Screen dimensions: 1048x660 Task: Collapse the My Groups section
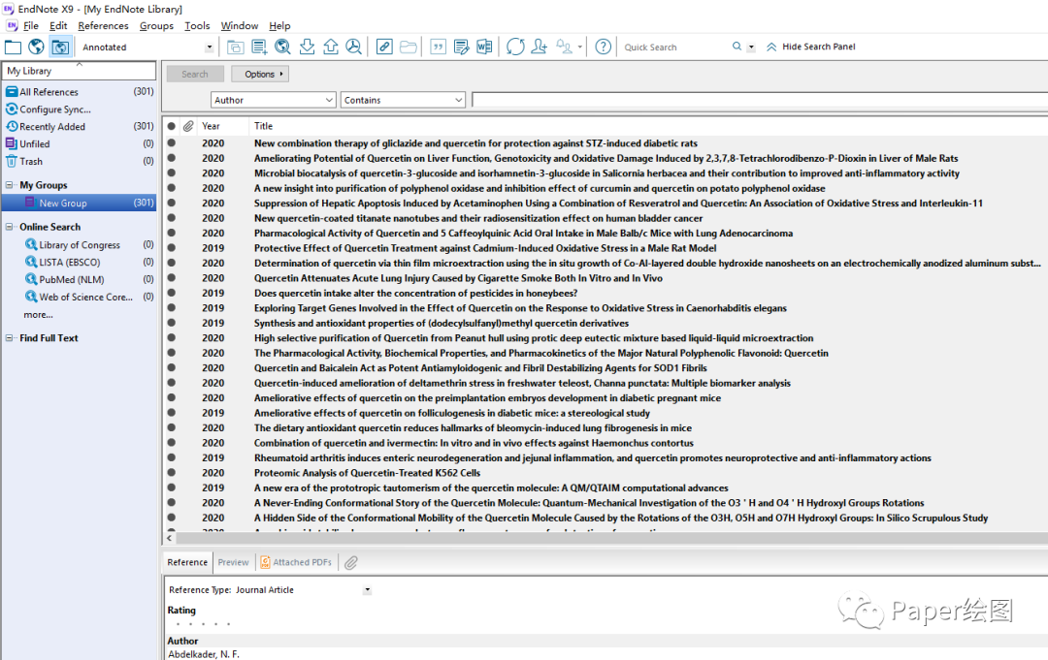pyautogui.click(x=10, y=185)
